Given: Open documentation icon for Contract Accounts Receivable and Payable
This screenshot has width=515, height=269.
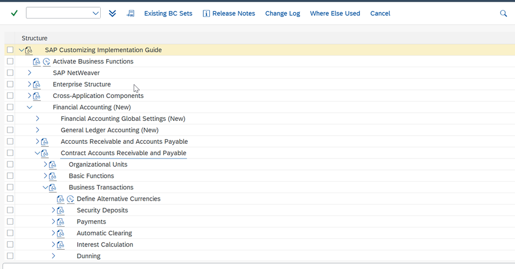Looking at the screenshot, I should [45, 153].
